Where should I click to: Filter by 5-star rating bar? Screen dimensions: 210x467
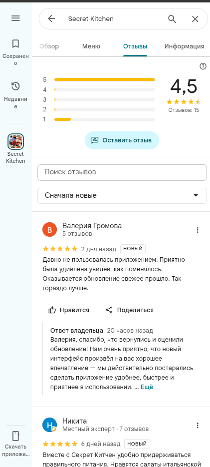coord(104,79)
